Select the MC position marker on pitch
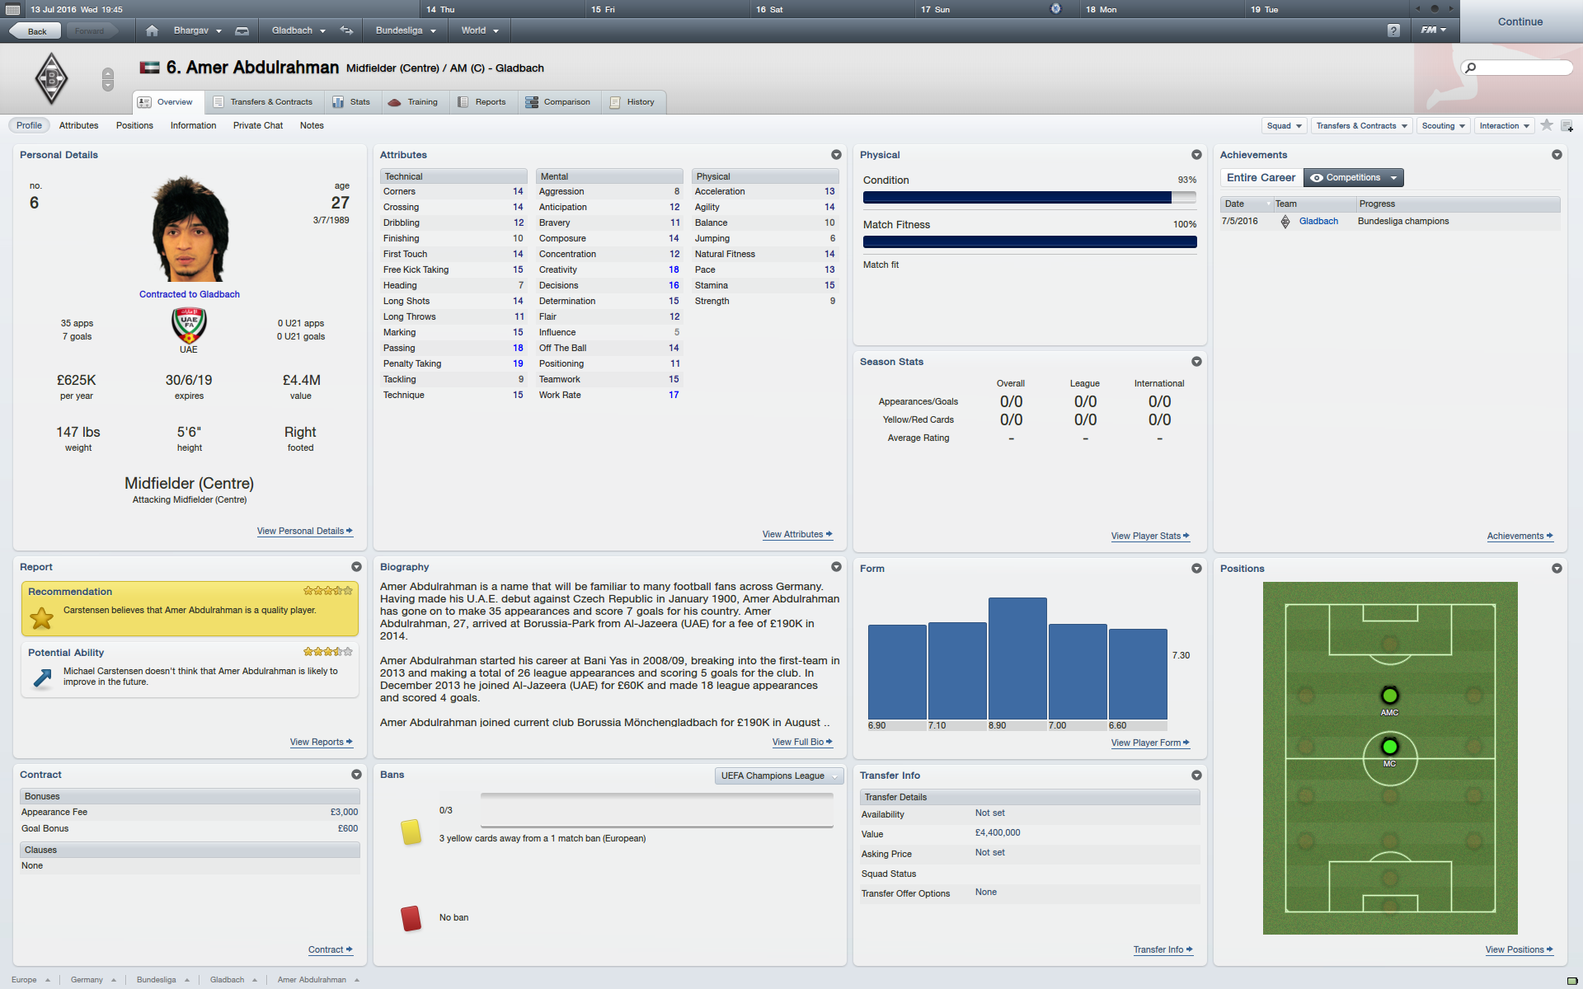Screen dimensions: 1583x989 [1390, 747]
